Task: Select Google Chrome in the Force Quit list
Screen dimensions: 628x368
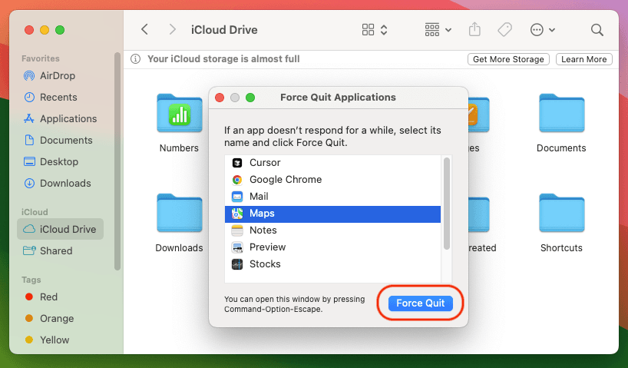Action: click(332, 179)
